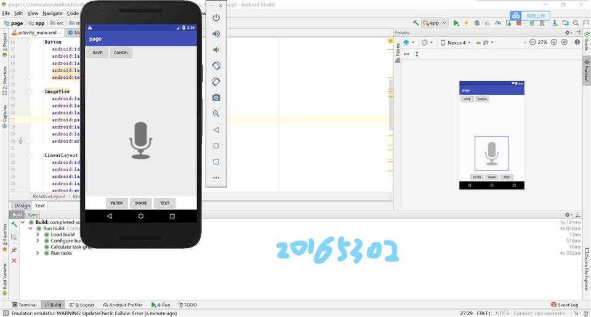This screenshot has width=591, height=317.
Task: Click the TEXT button in emulator
Action: (164, 203)
